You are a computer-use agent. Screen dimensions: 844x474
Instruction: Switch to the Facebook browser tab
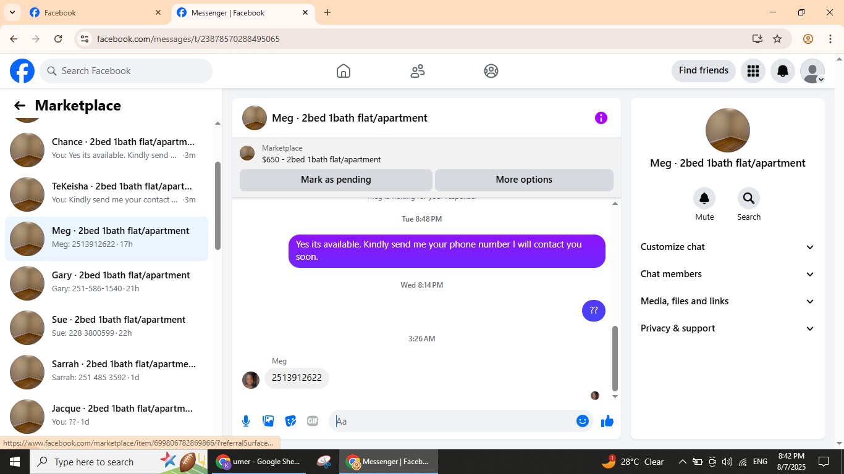tap(95, 13)
